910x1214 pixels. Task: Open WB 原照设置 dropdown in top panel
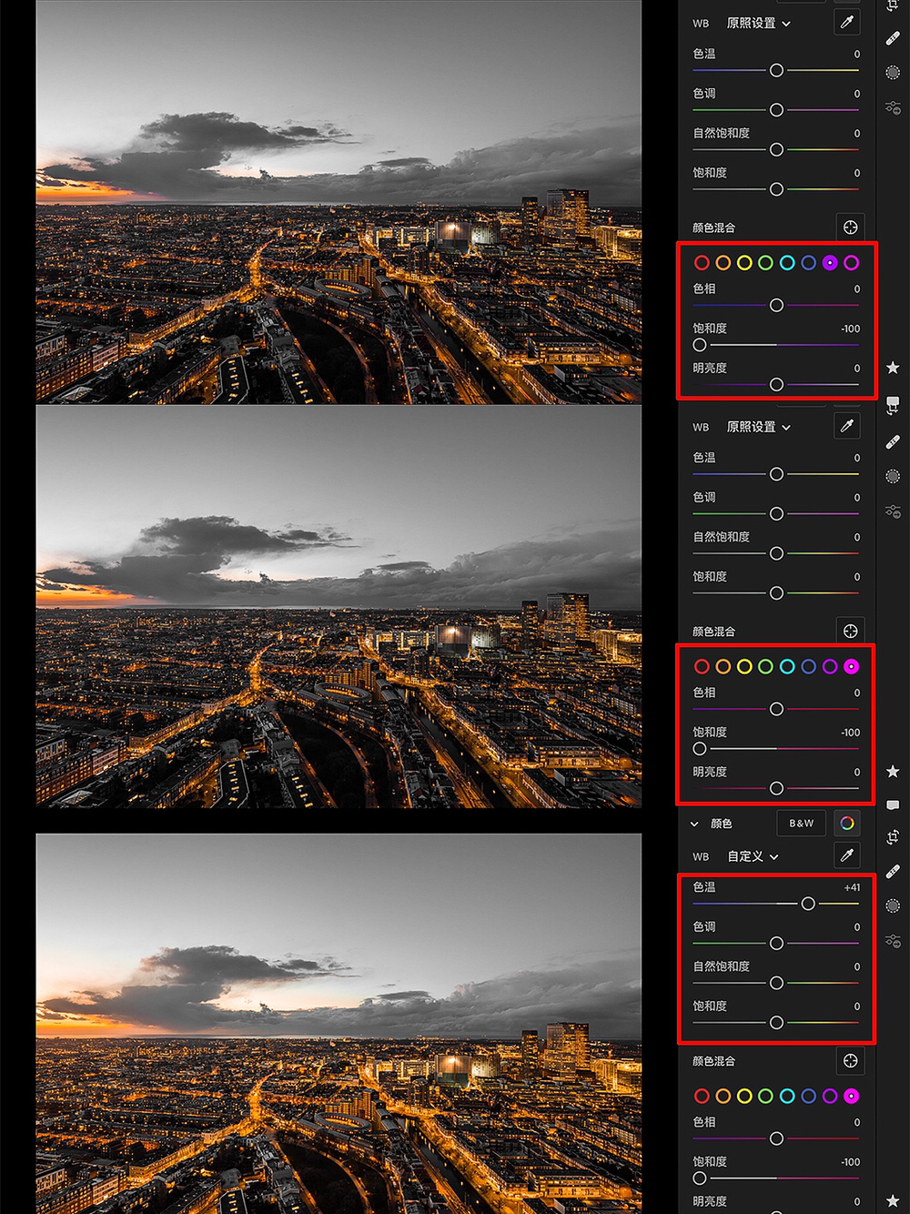[x=758, y=23]
